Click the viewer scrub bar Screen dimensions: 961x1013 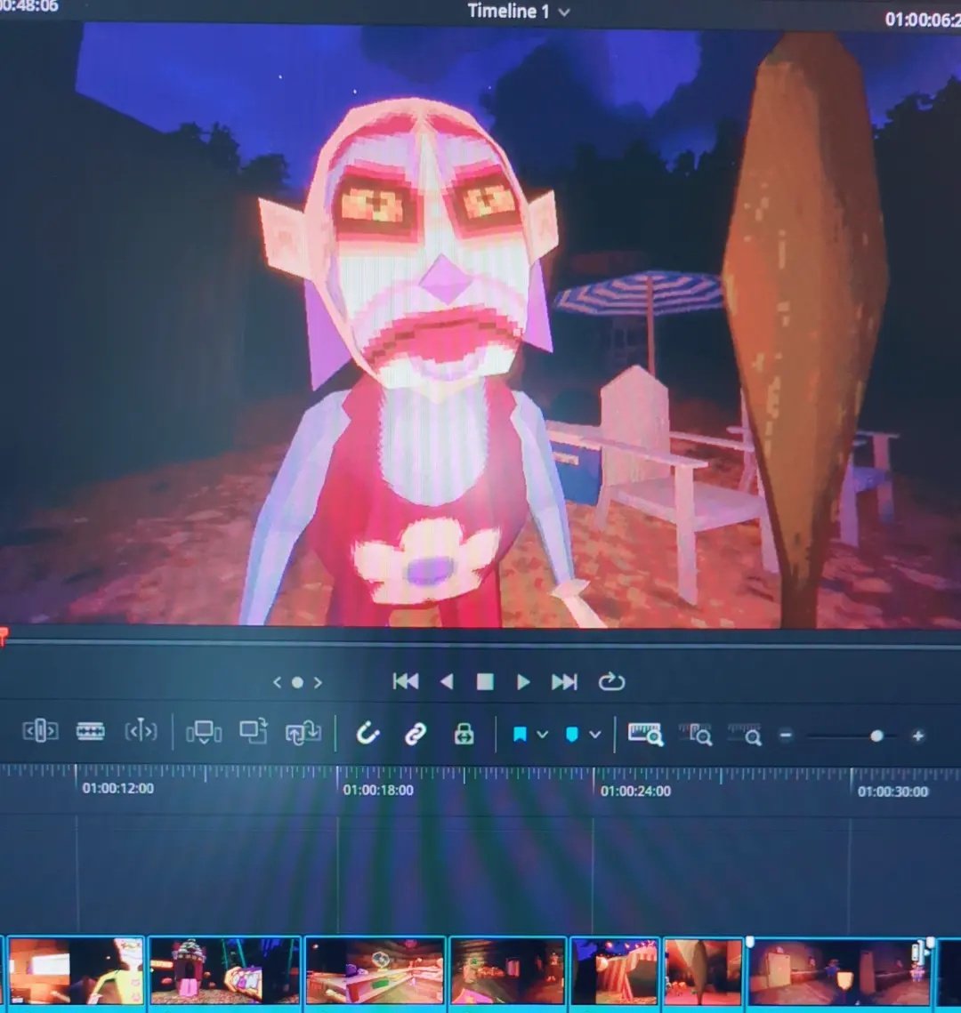tap(480, 643)
